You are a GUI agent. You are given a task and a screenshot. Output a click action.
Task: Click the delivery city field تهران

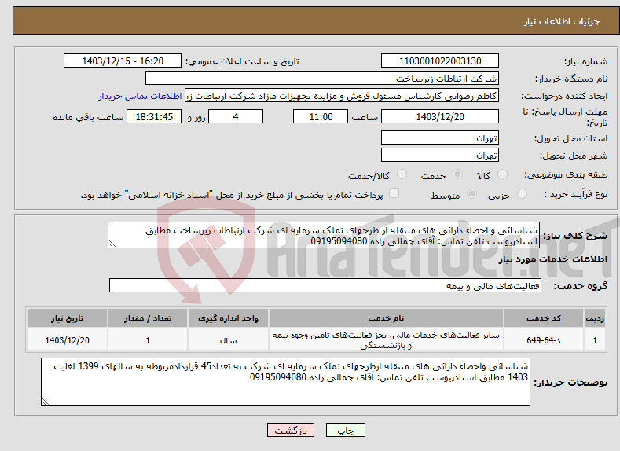[x=440, y=155]
